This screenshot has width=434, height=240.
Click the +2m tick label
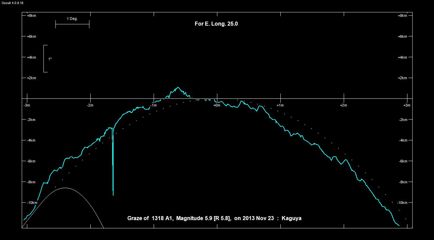point(343,105)
